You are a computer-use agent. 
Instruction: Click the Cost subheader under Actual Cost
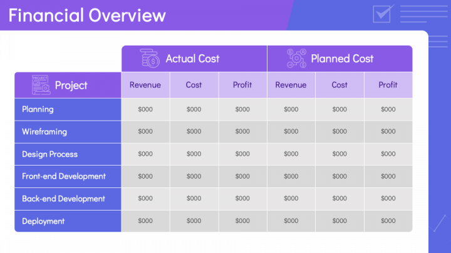(x=194, y=85)
